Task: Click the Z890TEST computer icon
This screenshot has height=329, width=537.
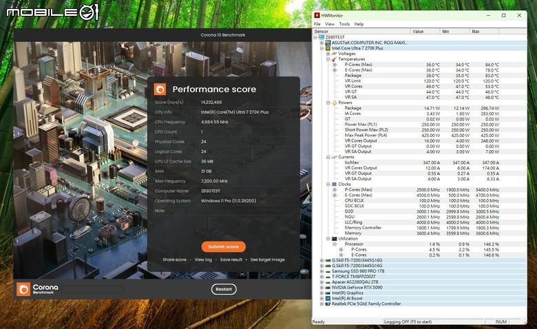Action: [x=322, y=37]
